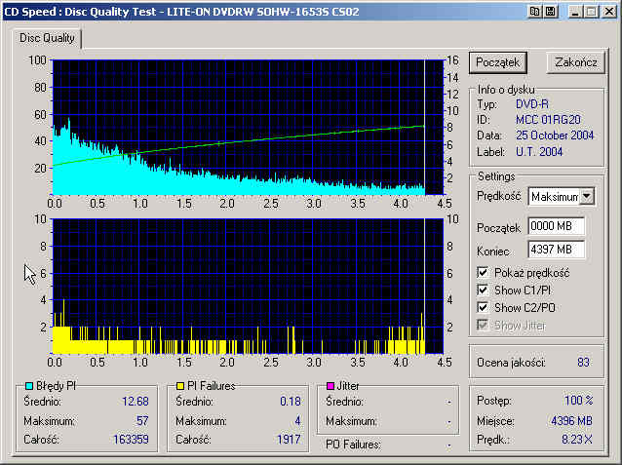Image resolution: width=622 pixels, height=465 pixels.
Task: Click the PI errors average 12.68
Action: coord(136,401)
